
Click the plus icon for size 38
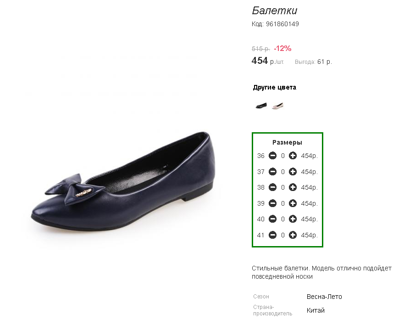(x=293, y=187)
